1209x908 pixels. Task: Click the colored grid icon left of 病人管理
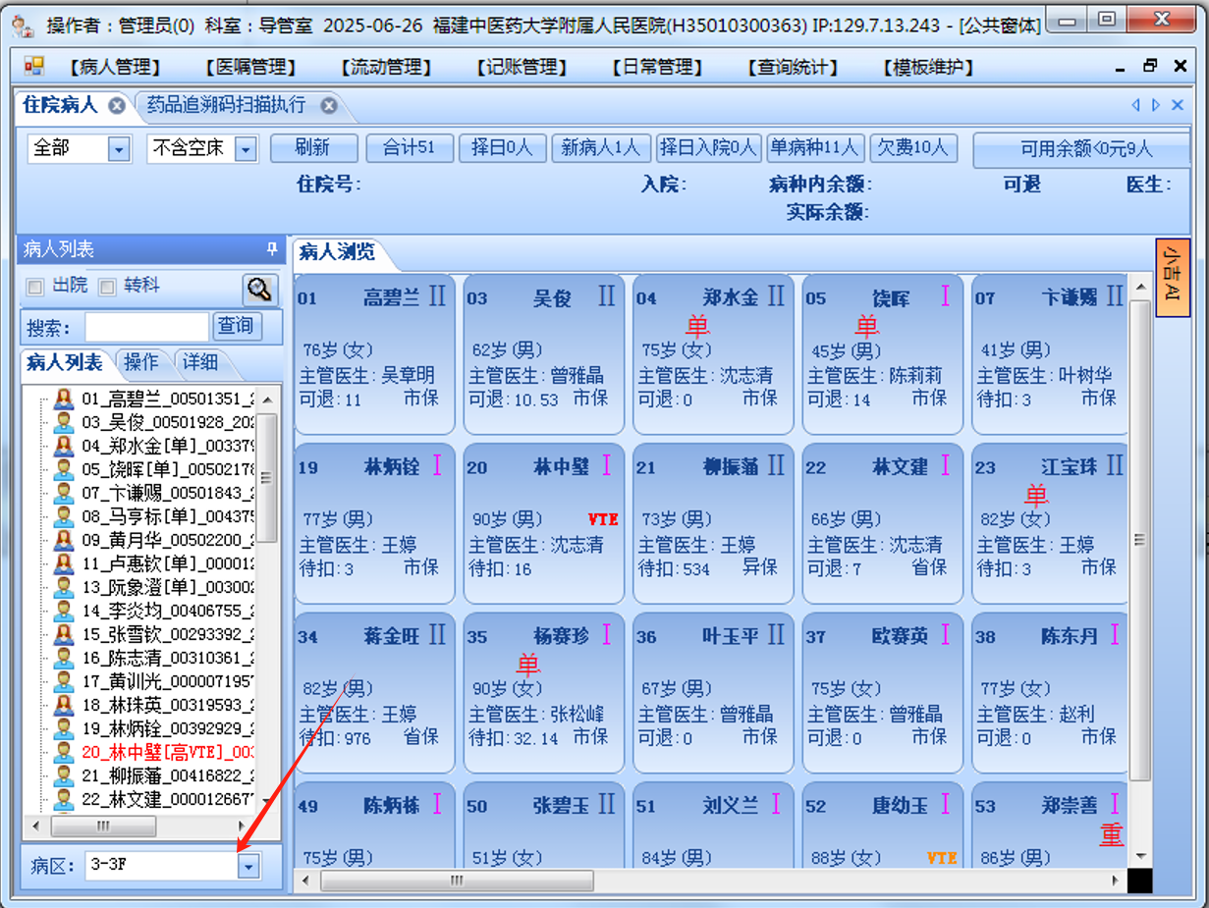(x=34, y=66)
